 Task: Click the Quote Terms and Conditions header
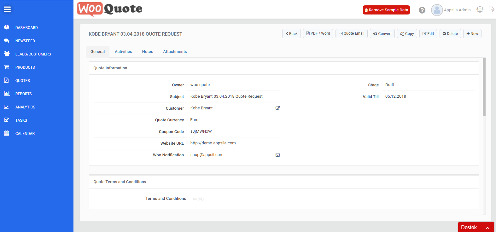120,182
